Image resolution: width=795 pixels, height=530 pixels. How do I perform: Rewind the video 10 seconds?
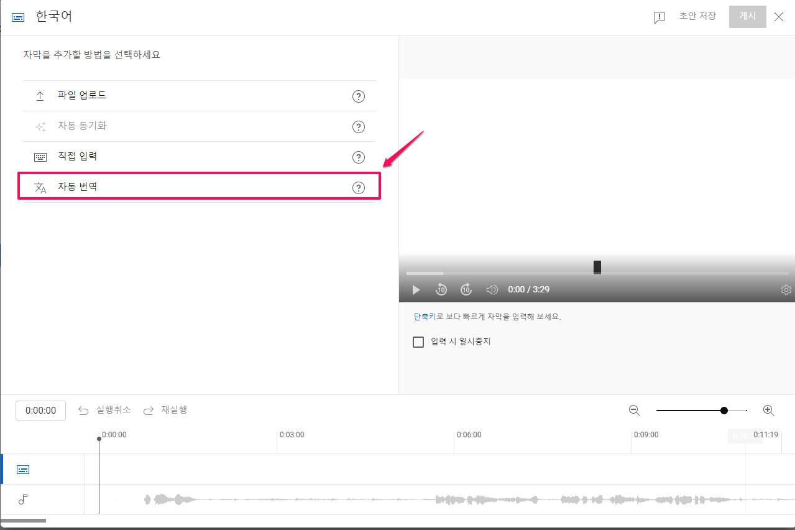(441, 289)
